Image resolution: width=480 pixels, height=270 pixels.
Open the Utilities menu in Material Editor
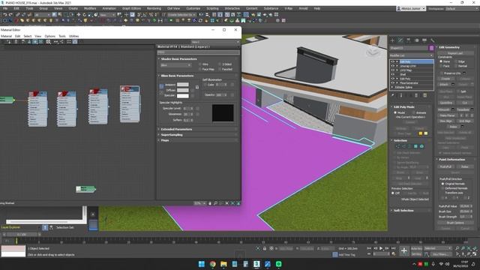pos(73,36)
